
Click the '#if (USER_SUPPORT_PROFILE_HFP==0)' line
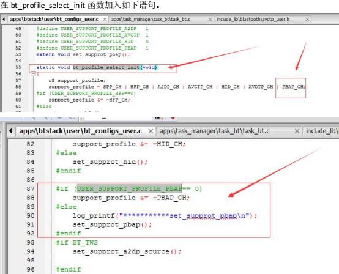pos(86,94)
